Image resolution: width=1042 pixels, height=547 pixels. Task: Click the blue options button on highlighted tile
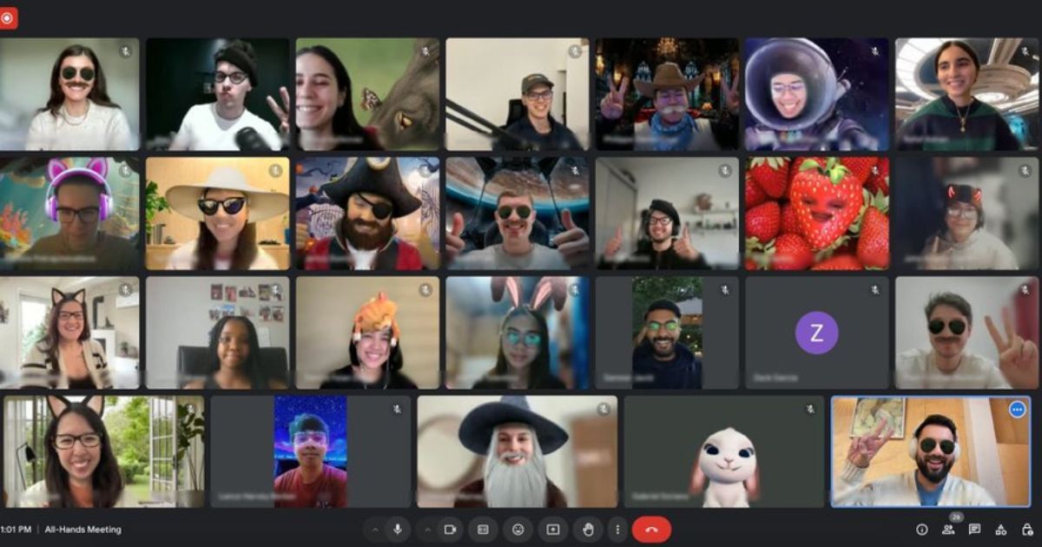pos(1017,409)
